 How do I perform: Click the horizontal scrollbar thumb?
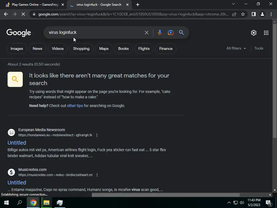[x=166, y=195]
